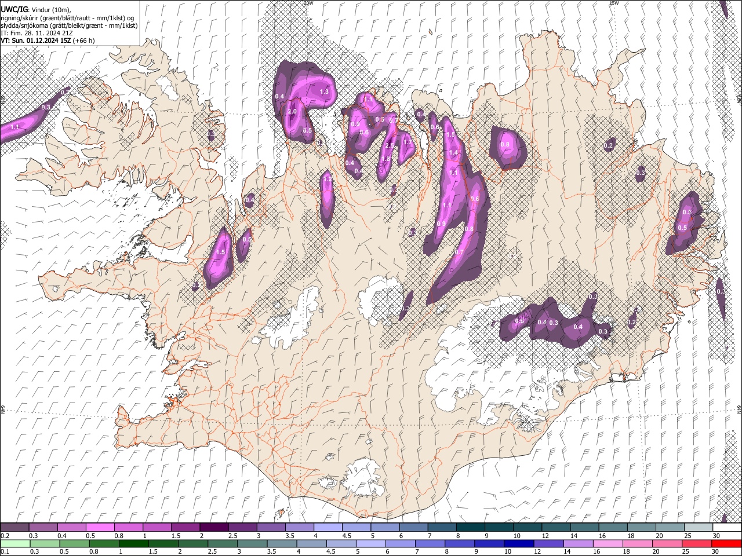
Task: Pick lower green swatch between 0.8 and 1
Action: 104,544
